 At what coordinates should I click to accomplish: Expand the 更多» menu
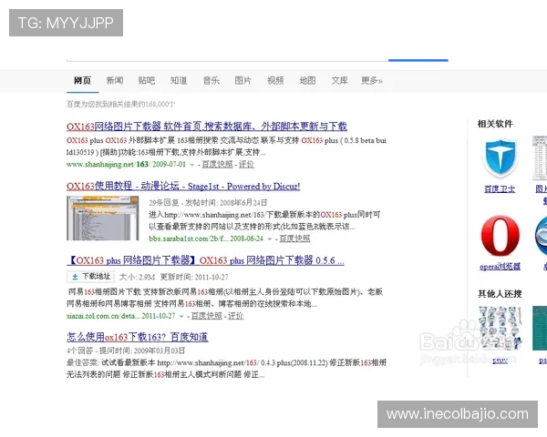click(372, 81)
